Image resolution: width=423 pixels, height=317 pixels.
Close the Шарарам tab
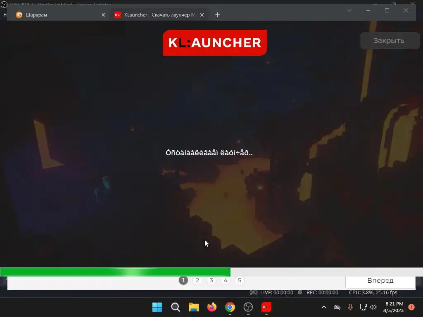click(x=103, y=15)
